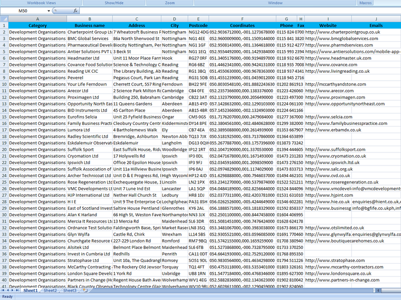Click the Stratophase Ltd cell
This screenshot has width=401, height=300.
coord(90,260)
